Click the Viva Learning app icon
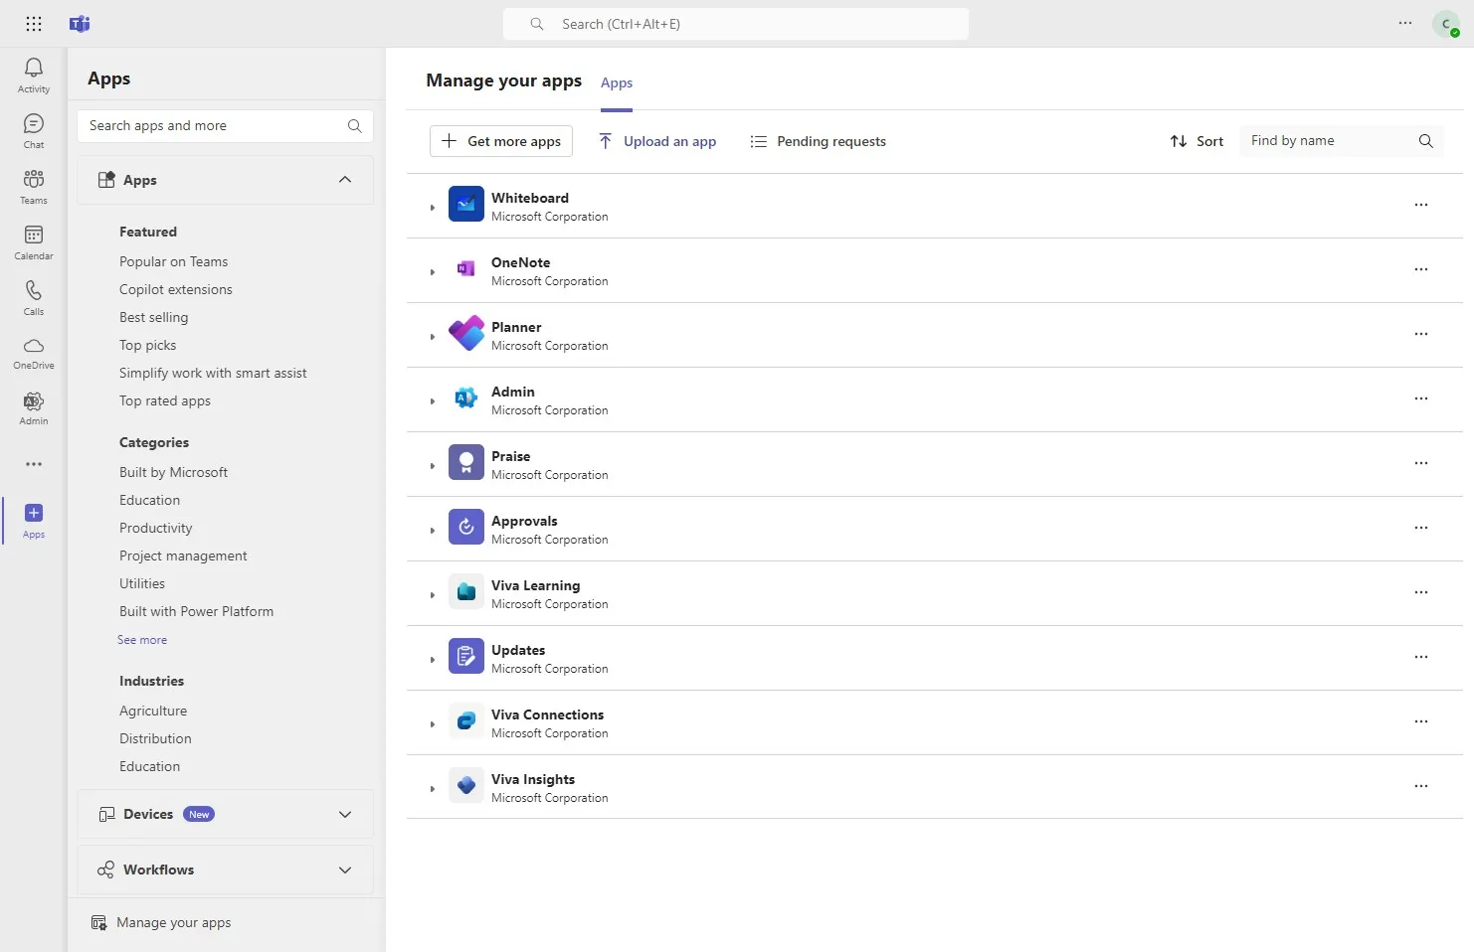Screen dimensions: 1474x952 coord(466,592)
